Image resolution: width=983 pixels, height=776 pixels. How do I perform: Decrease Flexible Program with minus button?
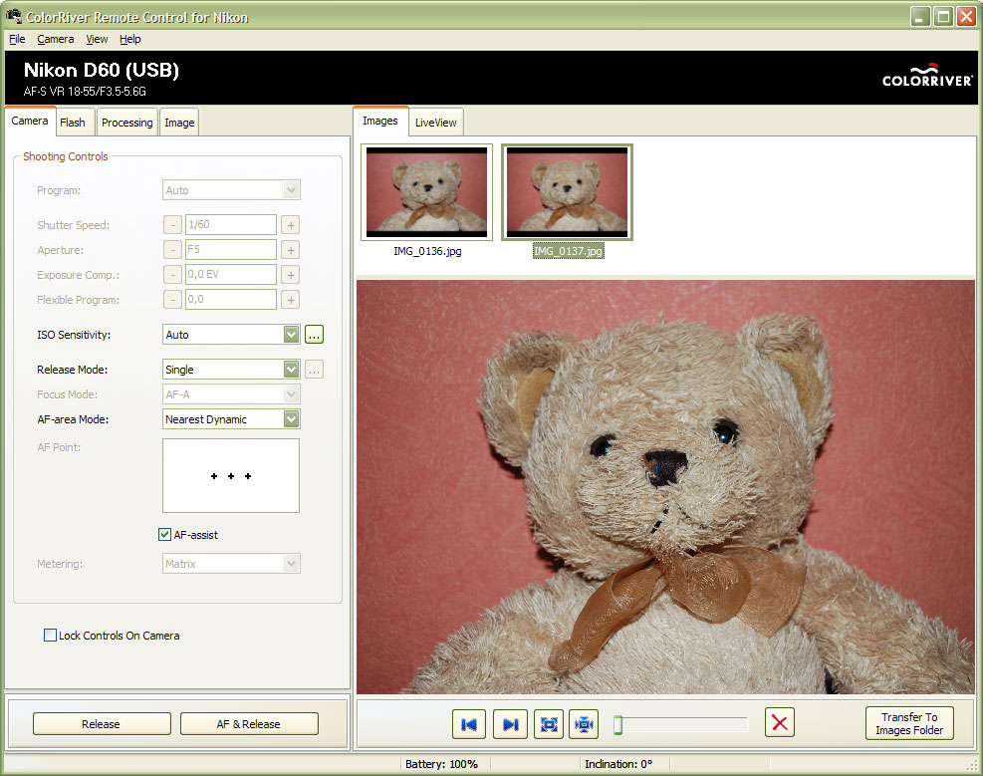[172, 300]
